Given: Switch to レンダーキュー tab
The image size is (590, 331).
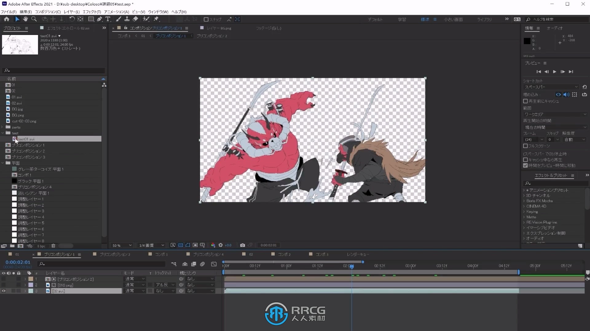Looking at the screenshot, I should pyautogui.click(x=358, y=254).
